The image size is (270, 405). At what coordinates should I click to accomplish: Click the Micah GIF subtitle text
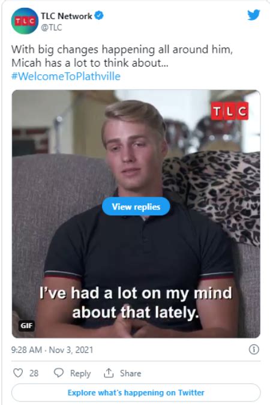click(x=136, y=303)
